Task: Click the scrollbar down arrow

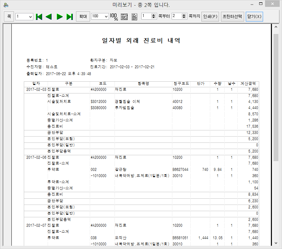Action: coord(276,243)
